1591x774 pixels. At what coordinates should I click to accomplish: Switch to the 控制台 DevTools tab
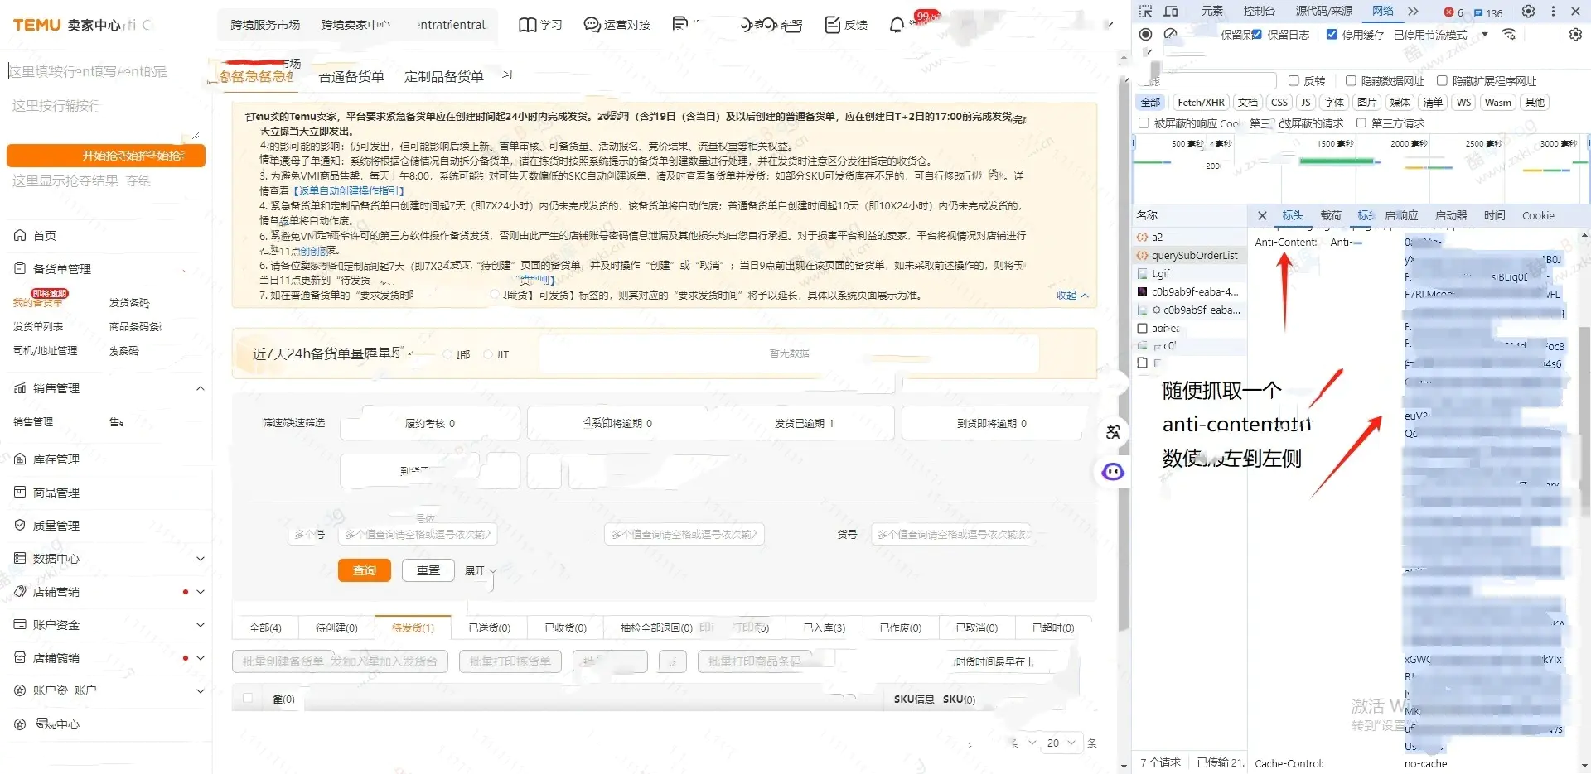[x=1259, y=12]
